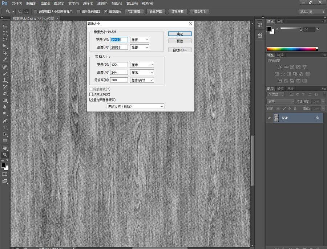
Task: Select the Clone Stamp tool
Action: tap(5, 80)
